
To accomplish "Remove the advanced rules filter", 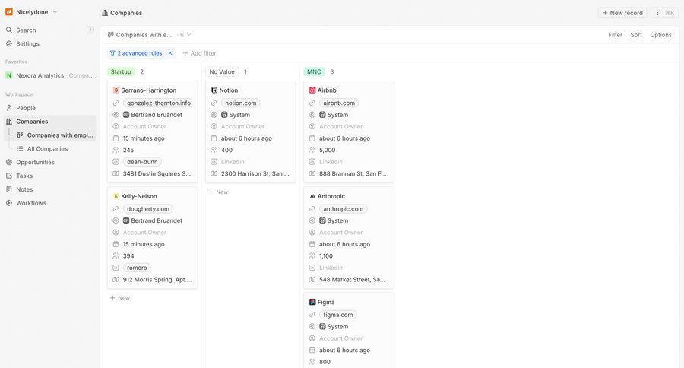I will (170, 53).
